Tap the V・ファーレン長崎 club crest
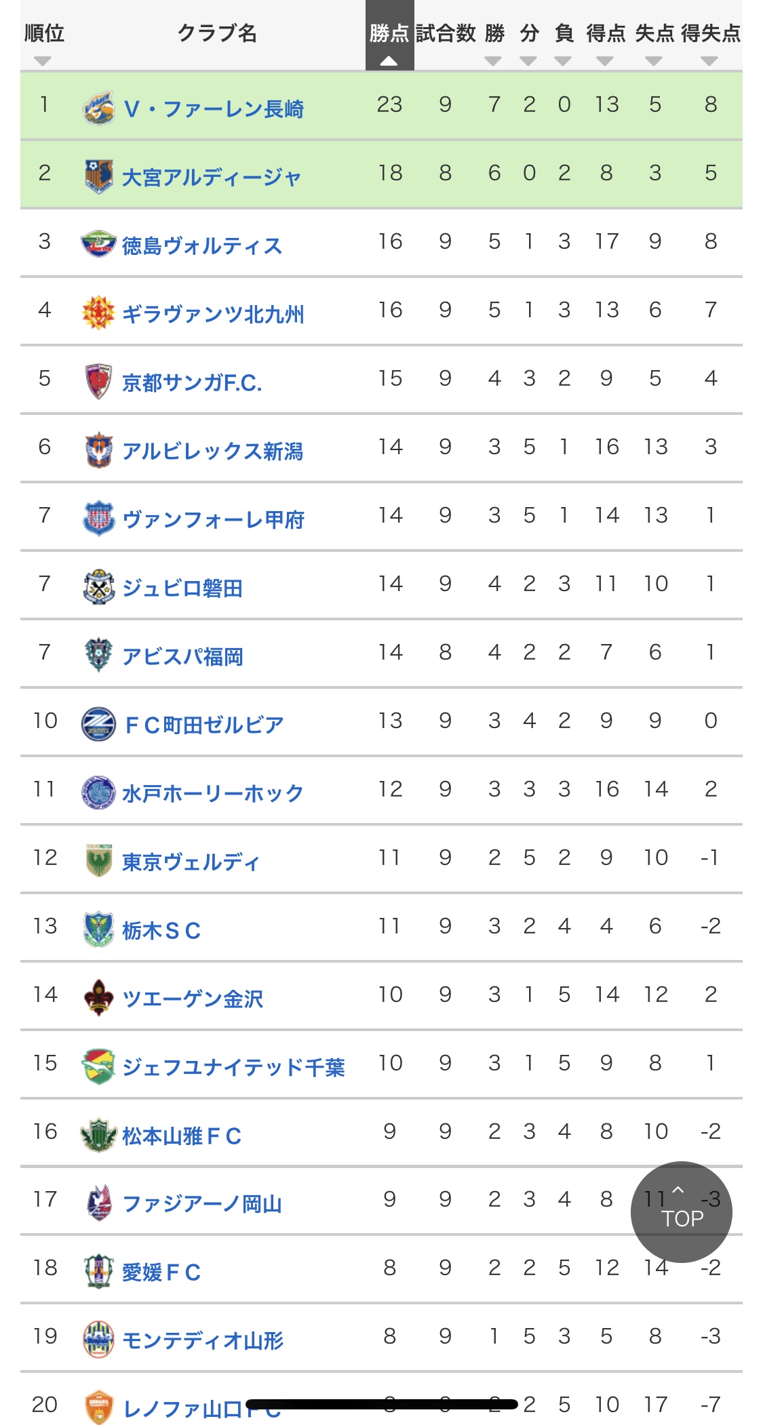 (98, 108)
